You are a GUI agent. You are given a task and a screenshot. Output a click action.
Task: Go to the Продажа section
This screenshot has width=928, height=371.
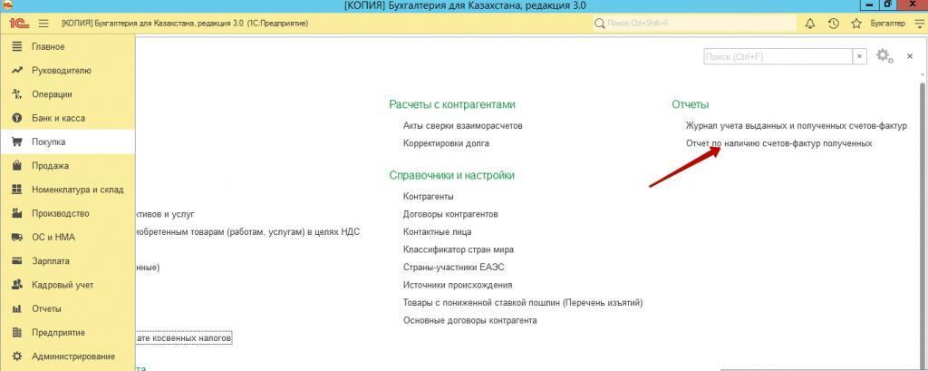[51, 166]
